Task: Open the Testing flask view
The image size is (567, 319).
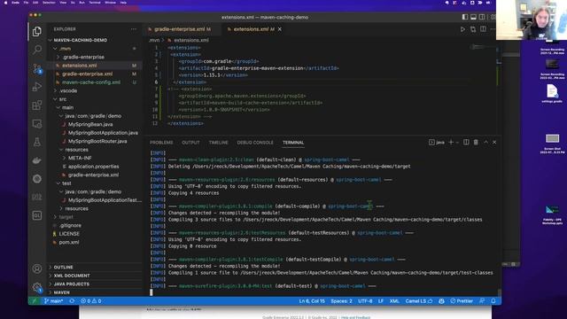Action: click(x=37, y=142)
